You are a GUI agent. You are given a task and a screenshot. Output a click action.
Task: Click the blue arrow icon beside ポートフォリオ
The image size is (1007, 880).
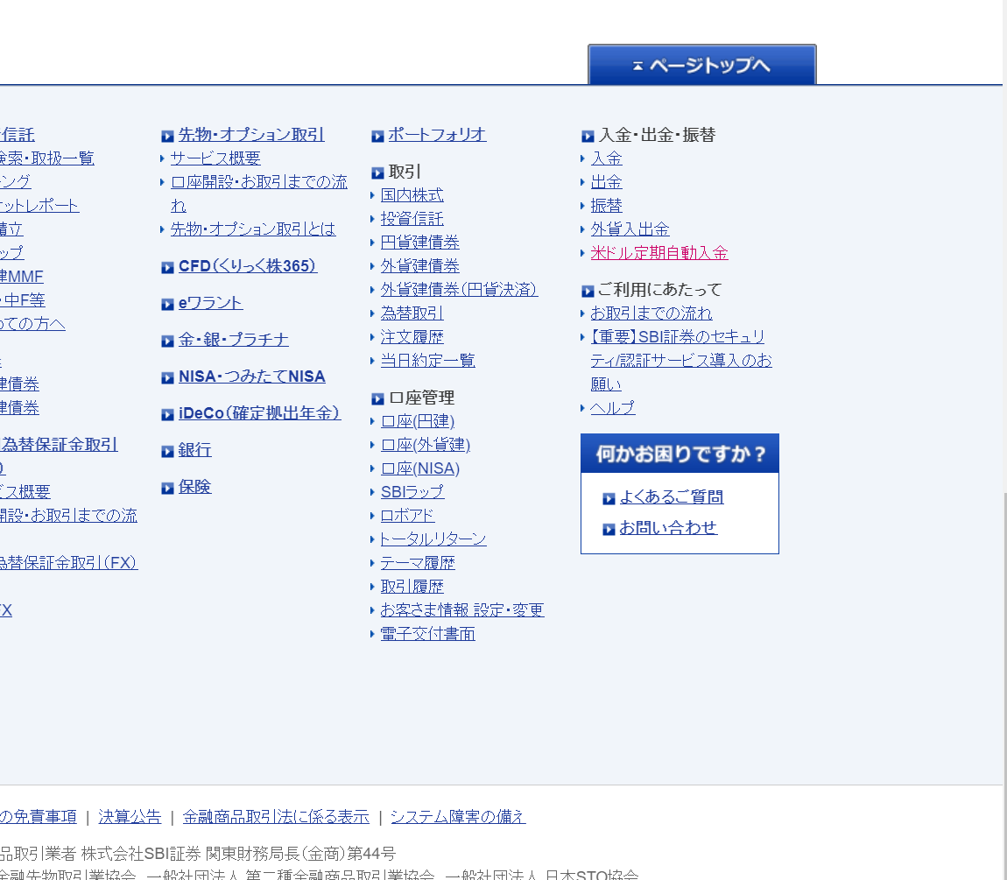(377, 136)
